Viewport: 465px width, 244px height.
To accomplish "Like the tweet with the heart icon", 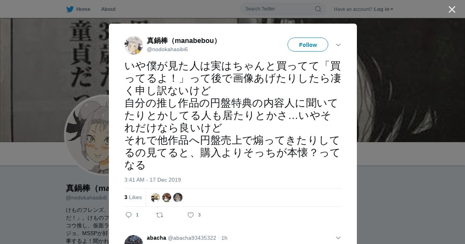I will (x=191, y=215).
